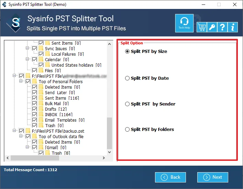
Task: Click folder icon beside Bulk Mail
Action: pyautogui.click(x=41, y=103)
